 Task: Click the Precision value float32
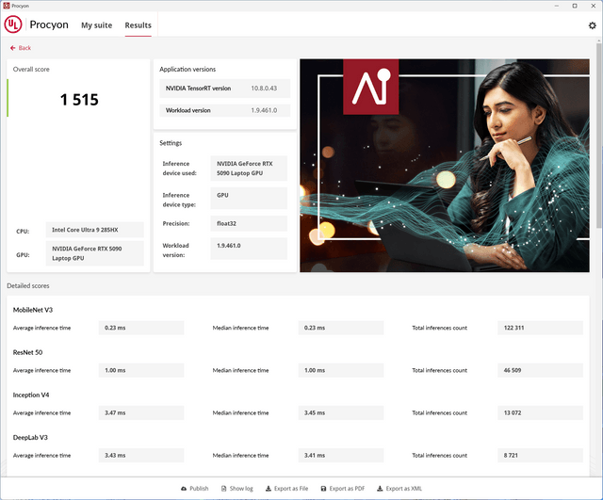(249, 224)
